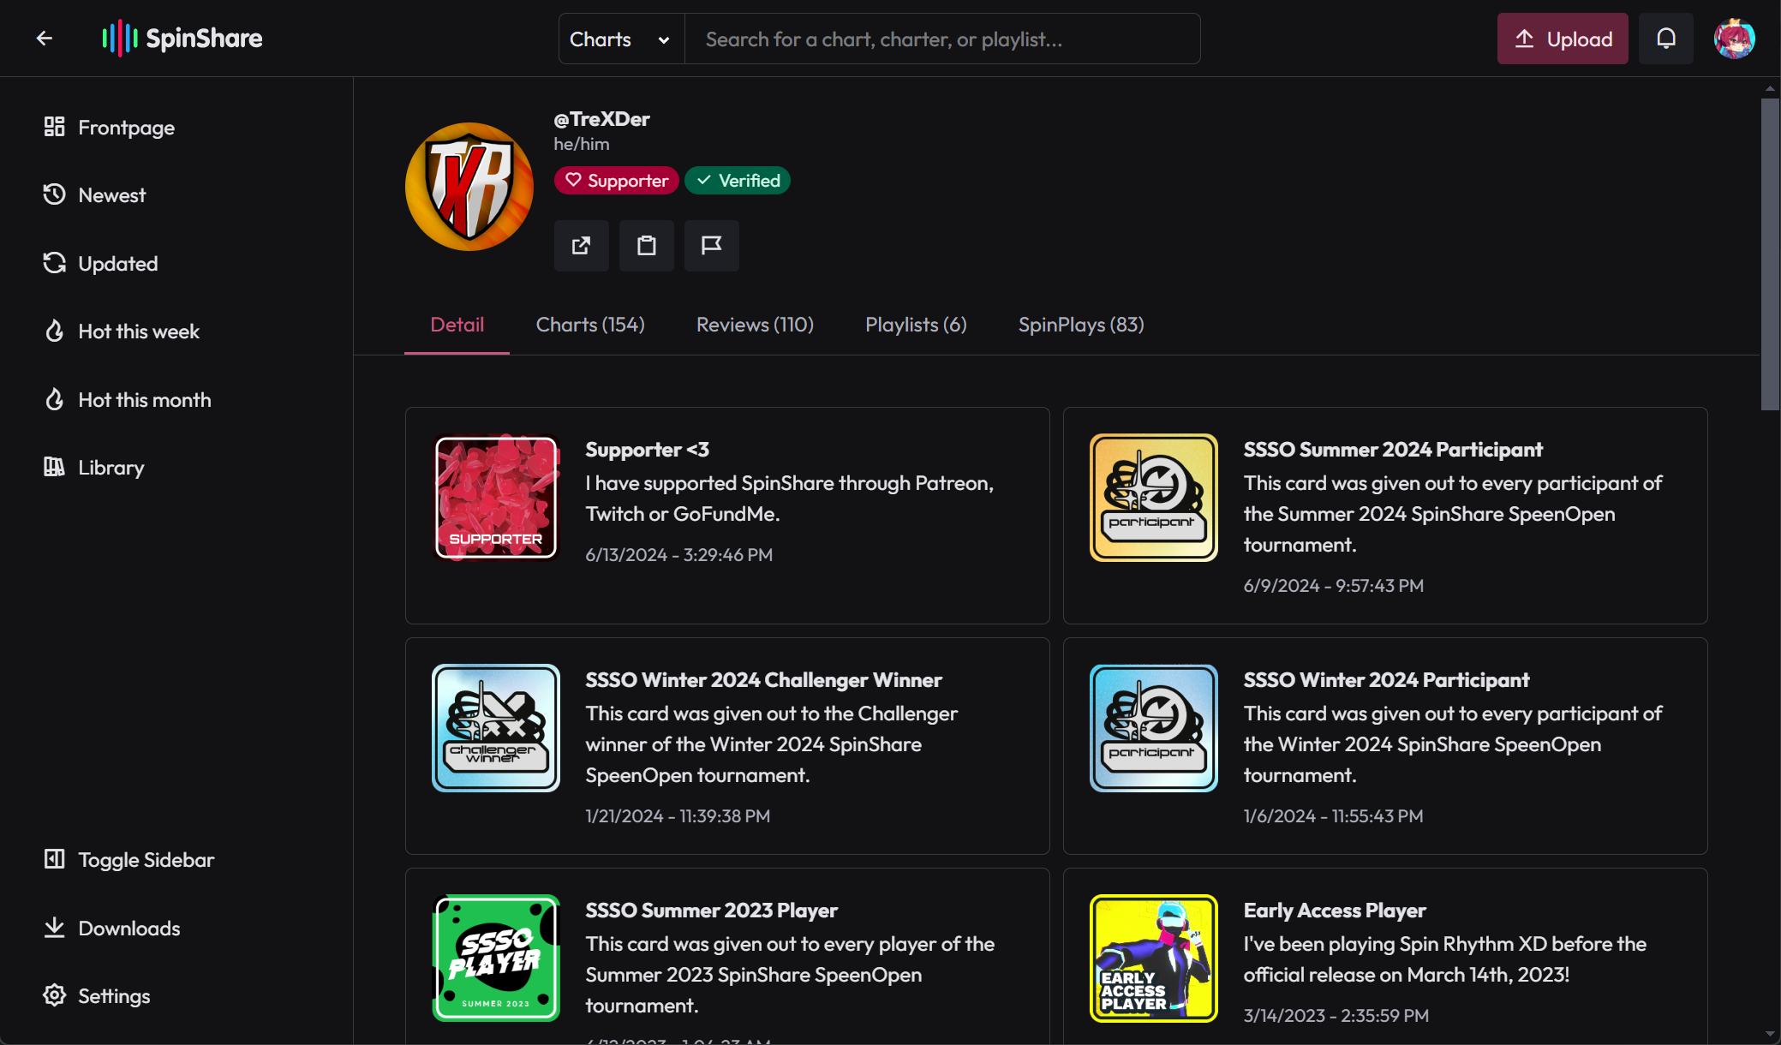The image size is (1781, 1045).
Task: Open the Challenger Winner card image
Action: [x=496, y=728]
